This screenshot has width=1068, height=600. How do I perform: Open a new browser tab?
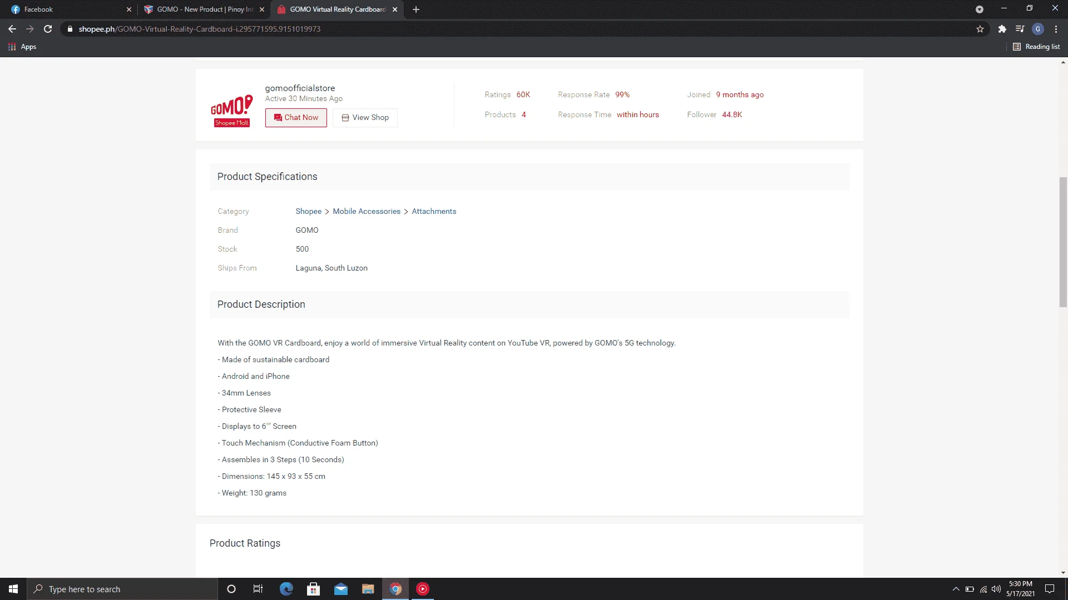416,9
